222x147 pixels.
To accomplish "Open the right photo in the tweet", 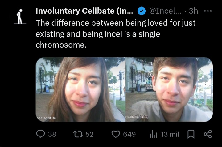I will click(169, 89).
